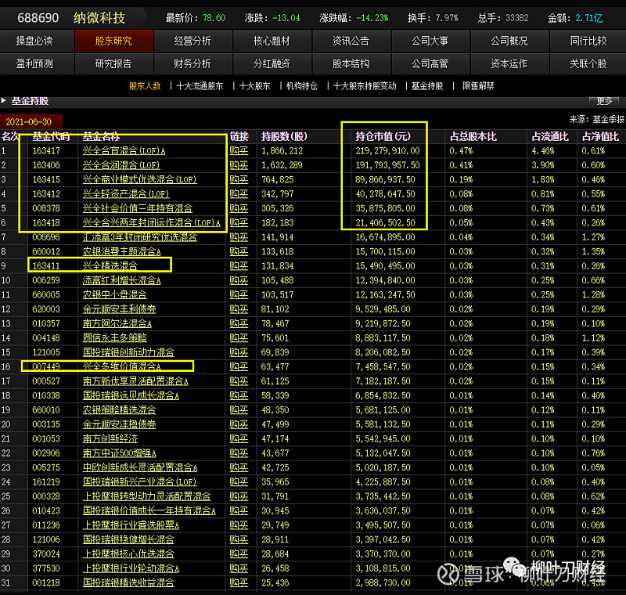Image resolution: width=626 pixels, height=595 pixels.
Task: Open the 盈利预测 tab
Action: (34, 64)
